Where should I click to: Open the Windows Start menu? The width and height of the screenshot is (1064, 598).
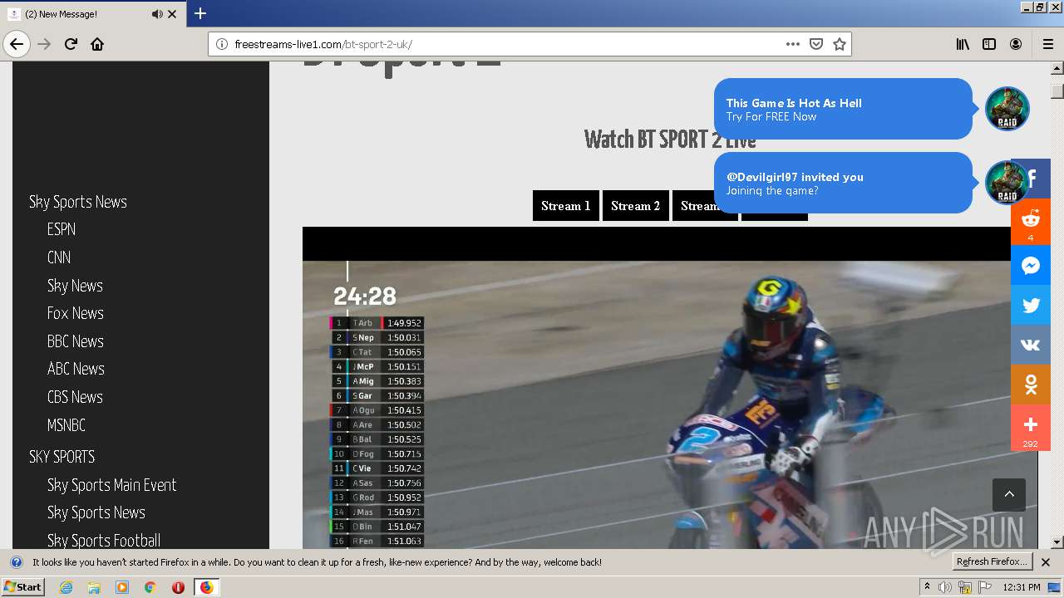[22, 587]
